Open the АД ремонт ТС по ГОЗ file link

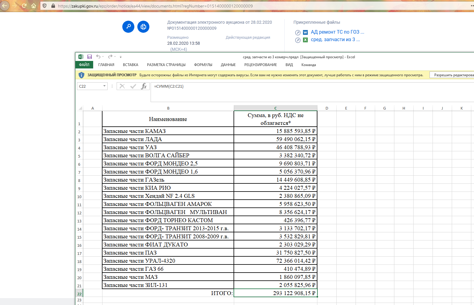pos(338,32)
